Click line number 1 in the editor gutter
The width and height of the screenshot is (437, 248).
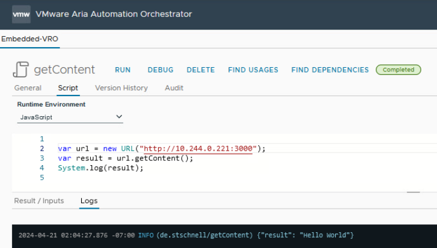42,139
